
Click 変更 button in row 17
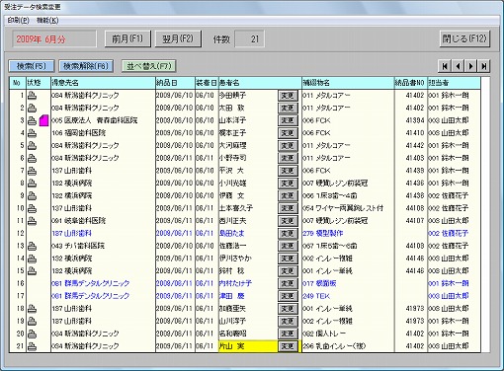288,296
